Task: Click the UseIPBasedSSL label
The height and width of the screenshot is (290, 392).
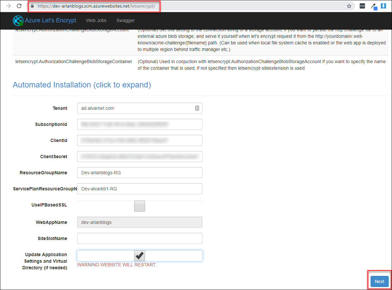Action: (x=49, y=205)
